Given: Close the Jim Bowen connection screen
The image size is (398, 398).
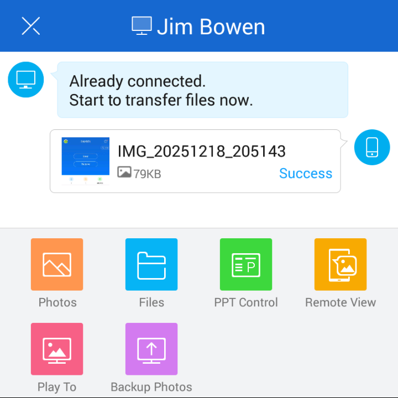Looking at the screenshot, I should (31, 26).
